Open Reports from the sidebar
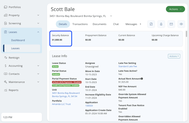Screen dimensions: 189x123 coord(13,90)
